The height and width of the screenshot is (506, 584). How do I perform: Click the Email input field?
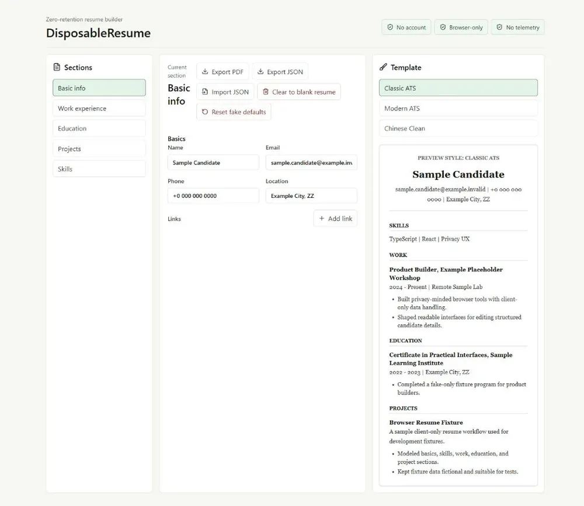(311, 162)
